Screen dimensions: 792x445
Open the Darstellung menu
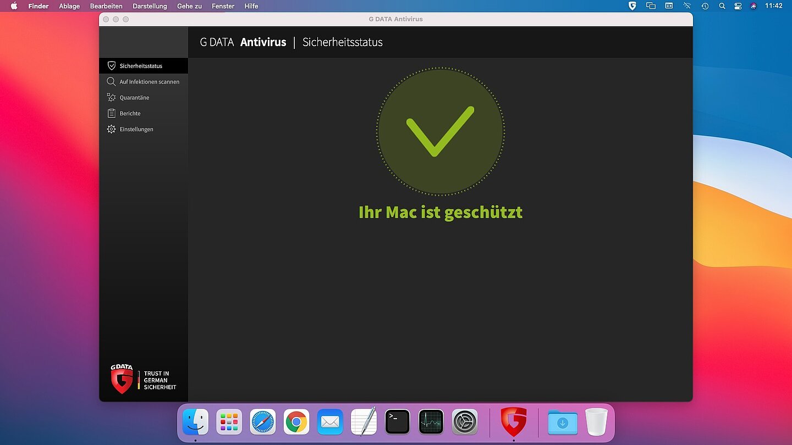pos(150,6)
